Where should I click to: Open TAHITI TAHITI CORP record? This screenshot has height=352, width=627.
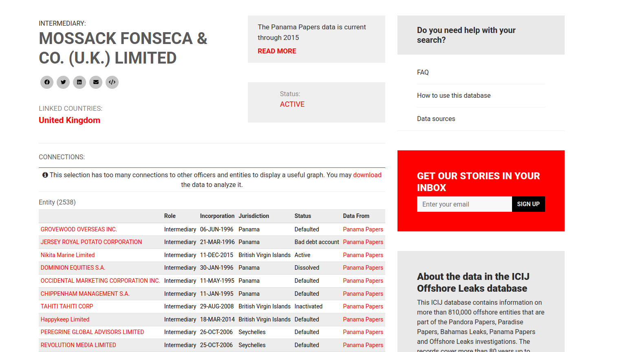67,306
